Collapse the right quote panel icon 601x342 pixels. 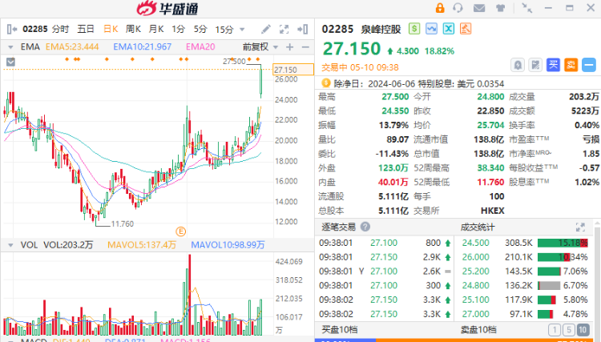(x=302, y=29)
